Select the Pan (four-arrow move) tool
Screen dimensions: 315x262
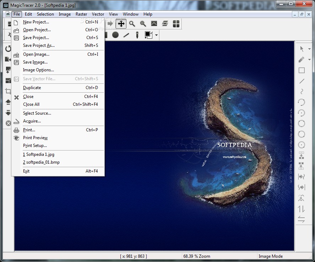coord(121,24)
